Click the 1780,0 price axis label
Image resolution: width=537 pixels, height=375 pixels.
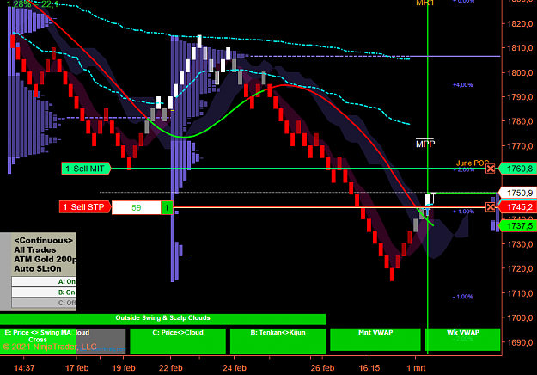tap(520, 121)
